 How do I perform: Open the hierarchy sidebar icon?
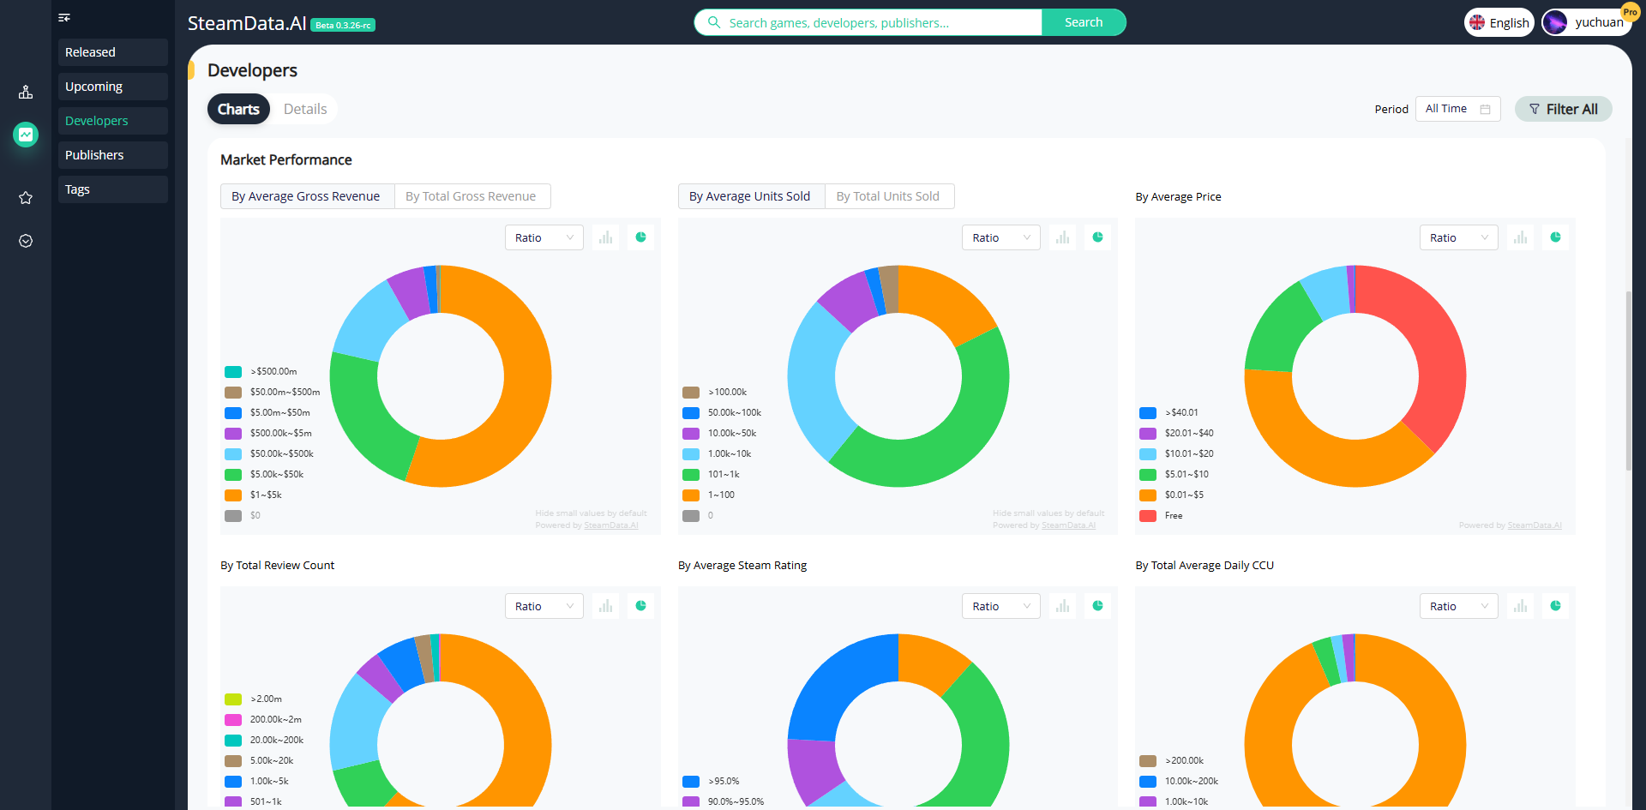click(26, 92)
